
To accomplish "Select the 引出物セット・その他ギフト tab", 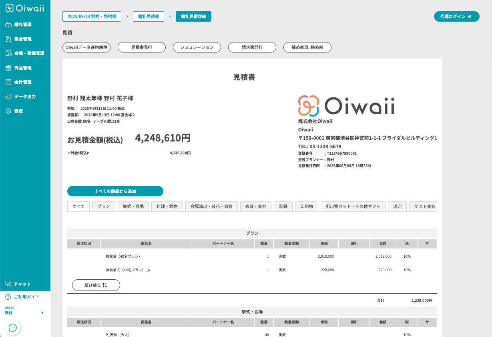I will coord(353,206).
